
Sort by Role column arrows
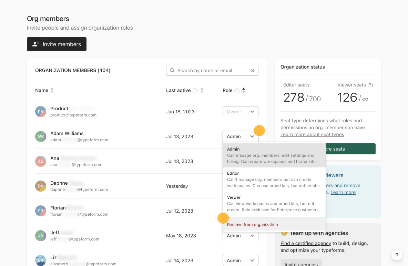click(244, 90)
